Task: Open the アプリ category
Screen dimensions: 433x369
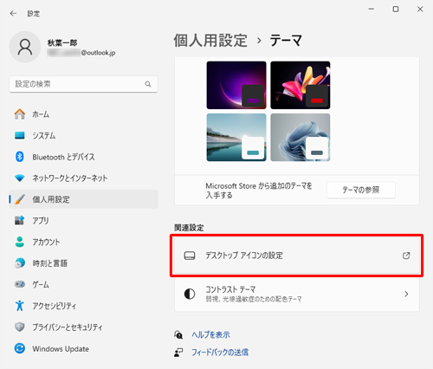Action: (x=83, y=220)
